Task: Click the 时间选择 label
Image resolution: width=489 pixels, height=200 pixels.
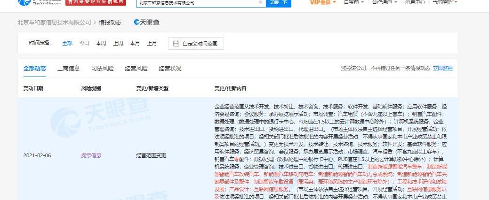Action: (40, 43)
